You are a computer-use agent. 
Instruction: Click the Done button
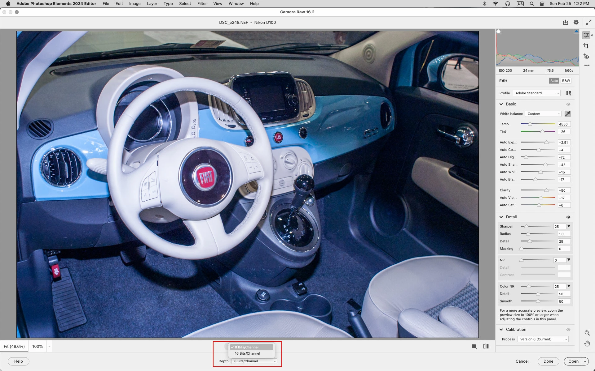(548, 361)
